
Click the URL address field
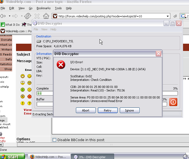click(111, 16)
